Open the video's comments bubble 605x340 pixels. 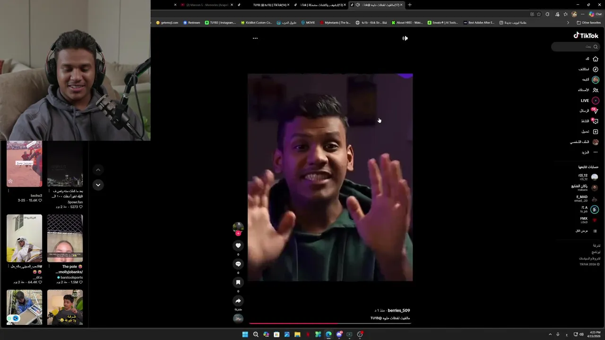238,264
